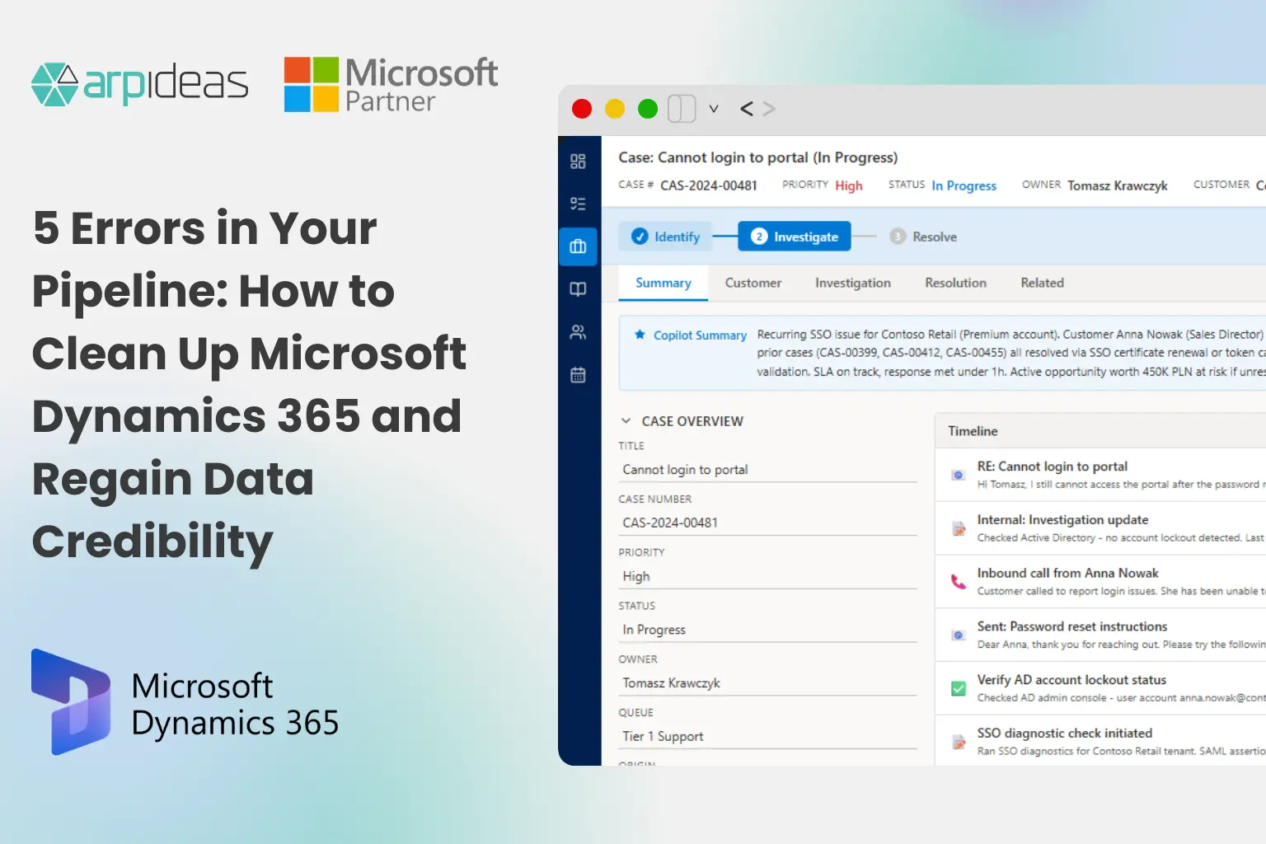This screenshot has height=844, width=1266.
Task: Click the completed checkmark on the Identify stage
Action: (640, 236)
